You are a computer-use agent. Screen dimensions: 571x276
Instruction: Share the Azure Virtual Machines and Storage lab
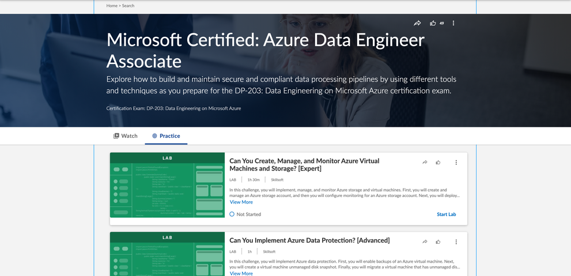[x=425, y=162]
